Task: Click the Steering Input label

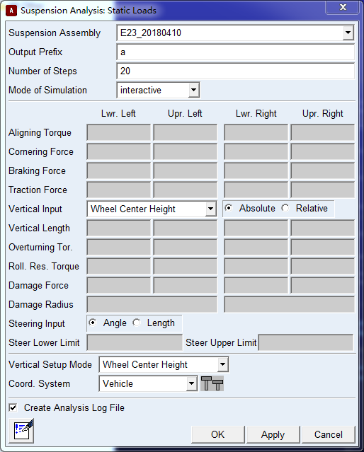Action: point(37,323)
